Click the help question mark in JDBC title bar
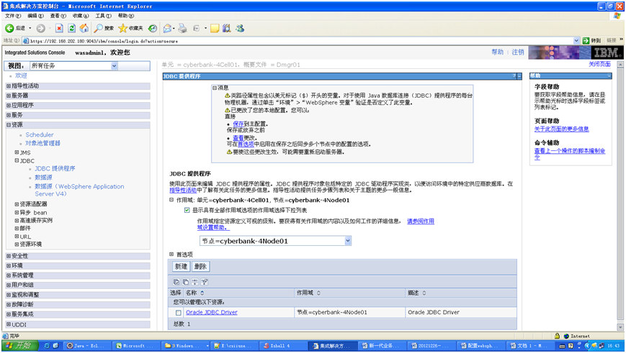The image size is (626, 353). 514,75
